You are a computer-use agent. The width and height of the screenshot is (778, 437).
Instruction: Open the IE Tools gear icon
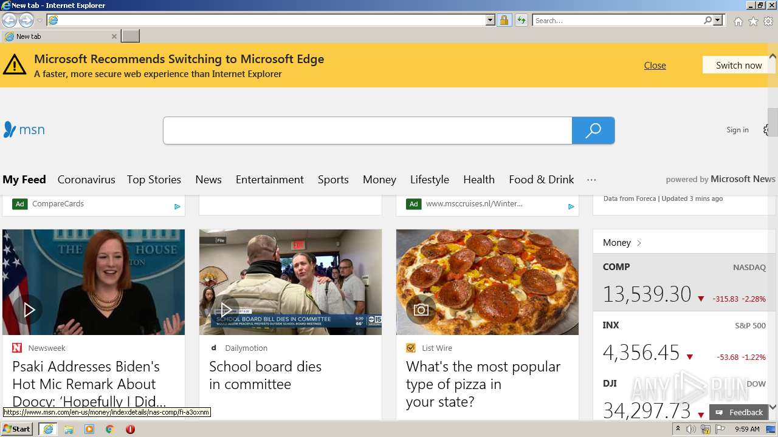[768, 21]
